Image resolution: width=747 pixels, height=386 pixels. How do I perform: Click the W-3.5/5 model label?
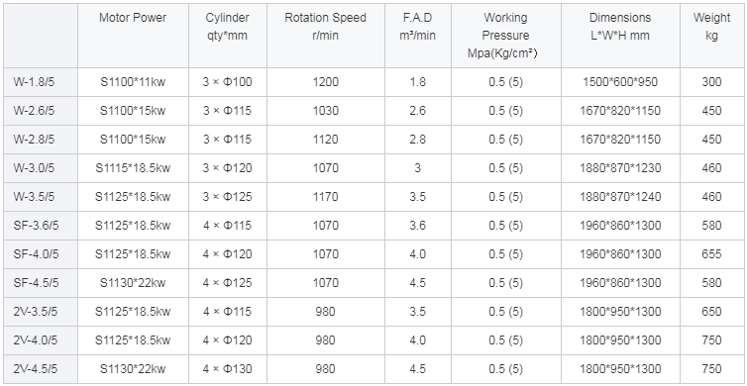pos(34,197)
